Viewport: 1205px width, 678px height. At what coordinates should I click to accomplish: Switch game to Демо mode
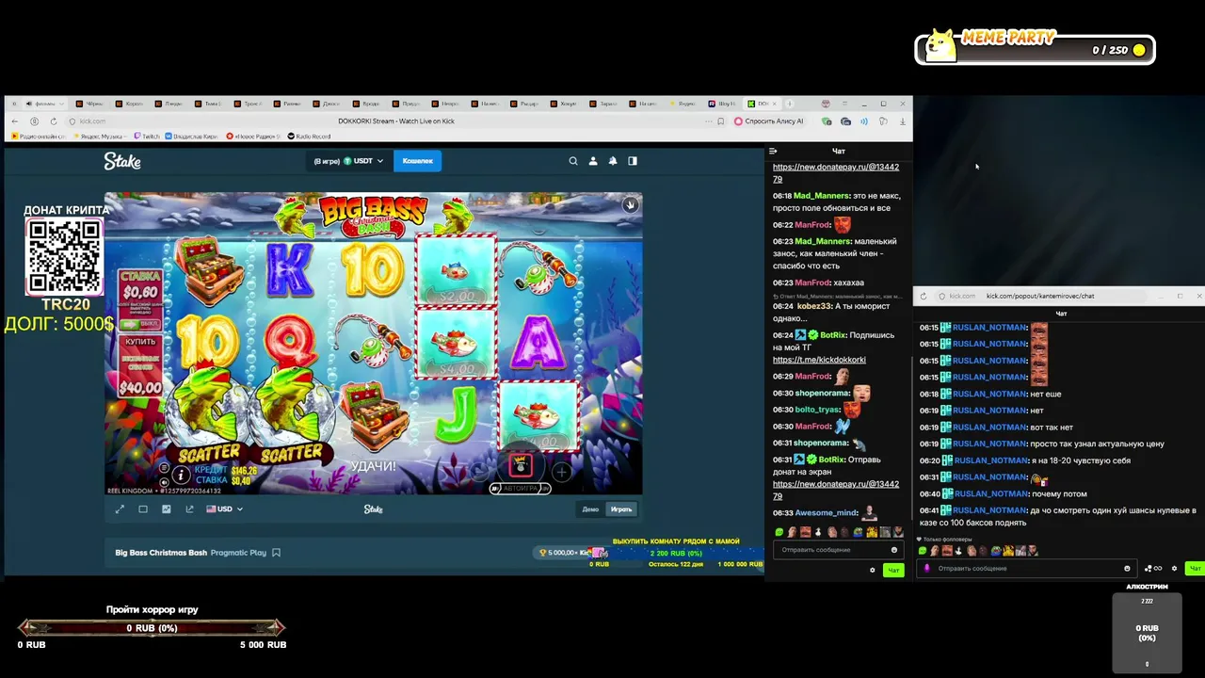(590, 509)
